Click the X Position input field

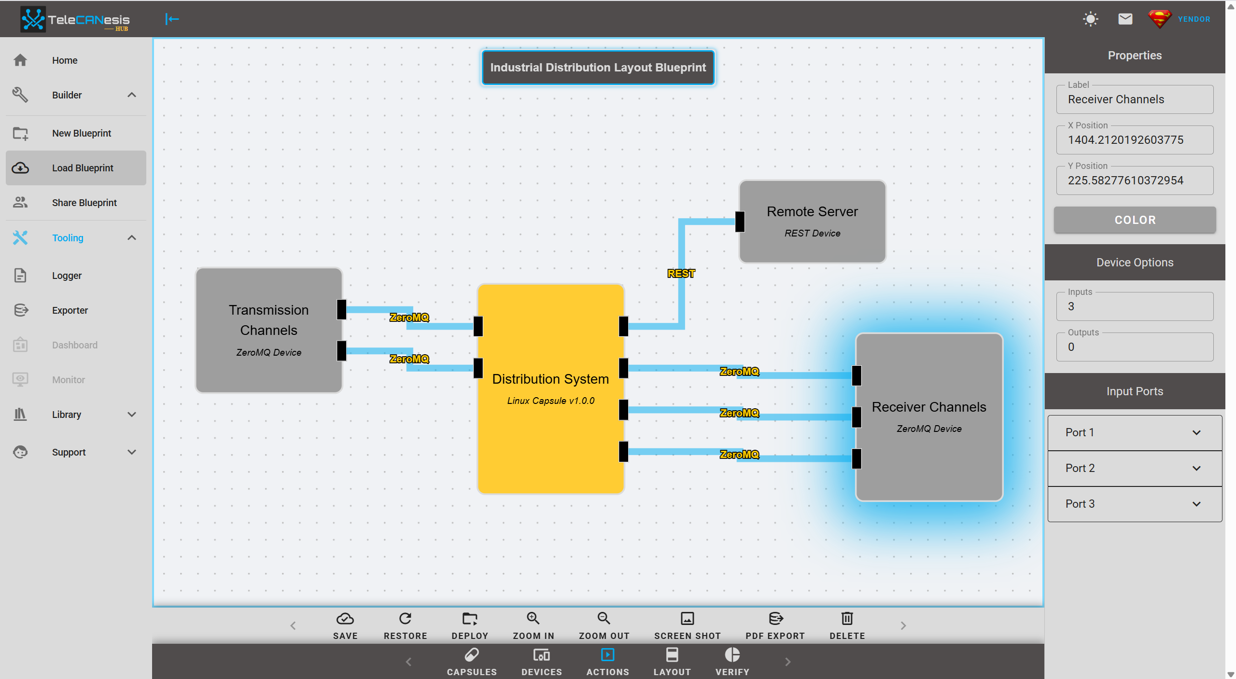pos(1135,140)
